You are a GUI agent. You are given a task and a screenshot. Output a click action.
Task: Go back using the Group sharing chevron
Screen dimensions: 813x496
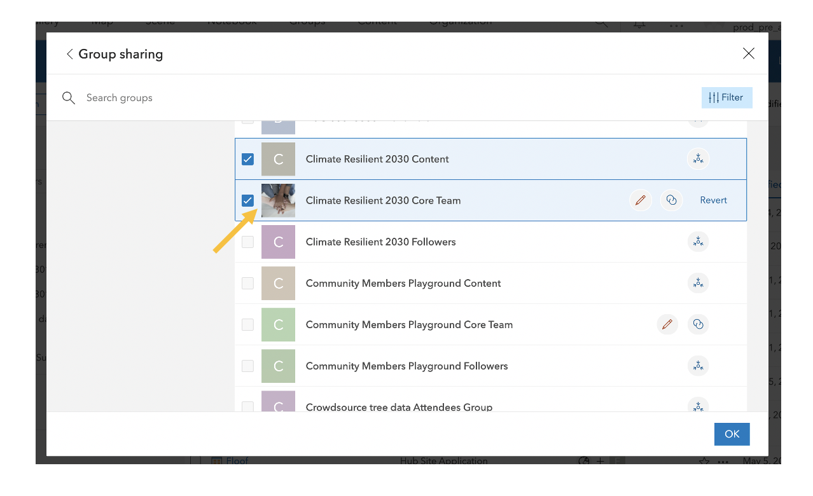click(69, 54)
